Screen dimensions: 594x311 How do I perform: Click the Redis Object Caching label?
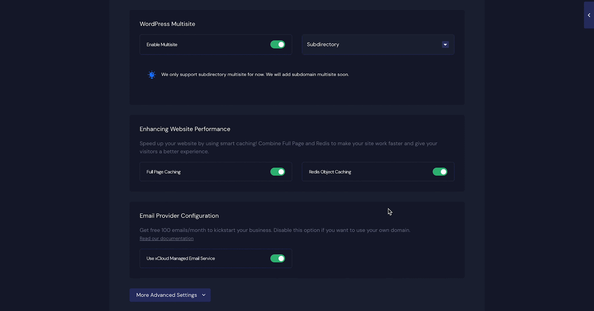click(330, 172)
